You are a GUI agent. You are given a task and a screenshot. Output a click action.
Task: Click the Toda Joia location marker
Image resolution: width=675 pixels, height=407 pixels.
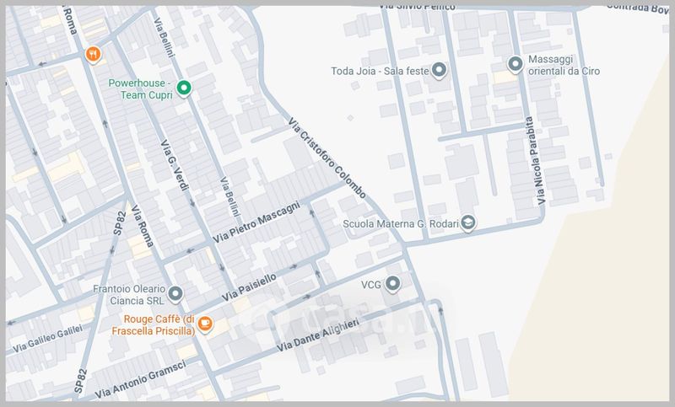click(x=439, y=72)
